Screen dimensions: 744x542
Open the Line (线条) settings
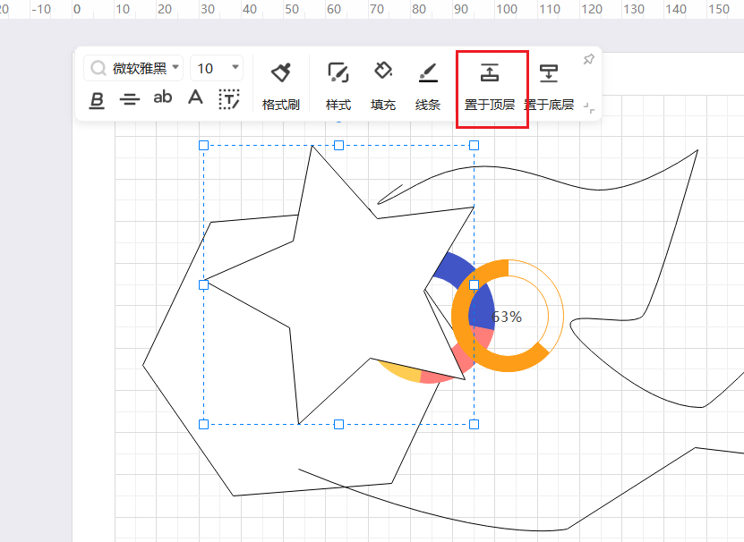click(428, 86)
